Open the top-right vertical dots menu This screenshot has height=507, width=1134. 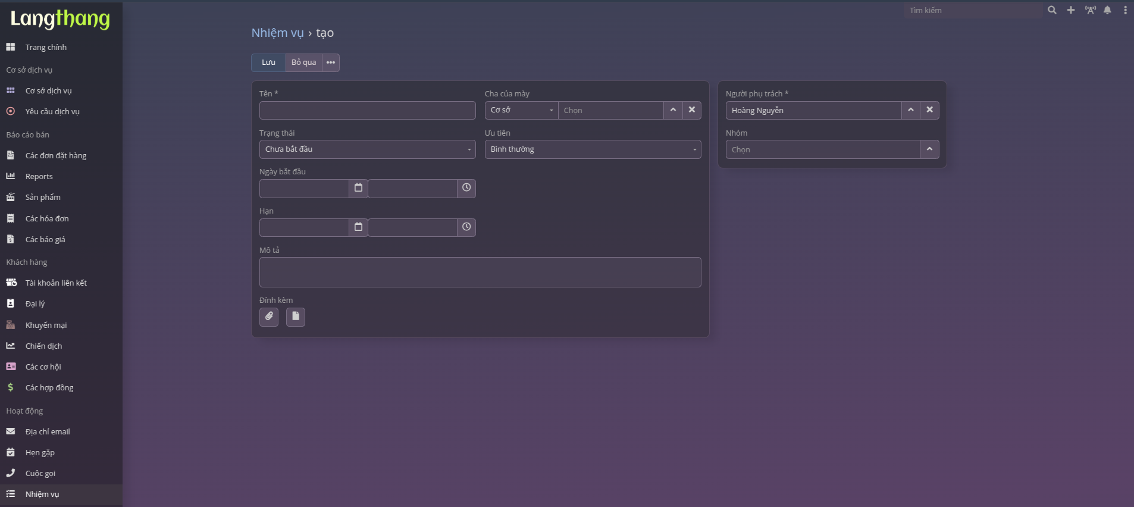coord(1124,10)
